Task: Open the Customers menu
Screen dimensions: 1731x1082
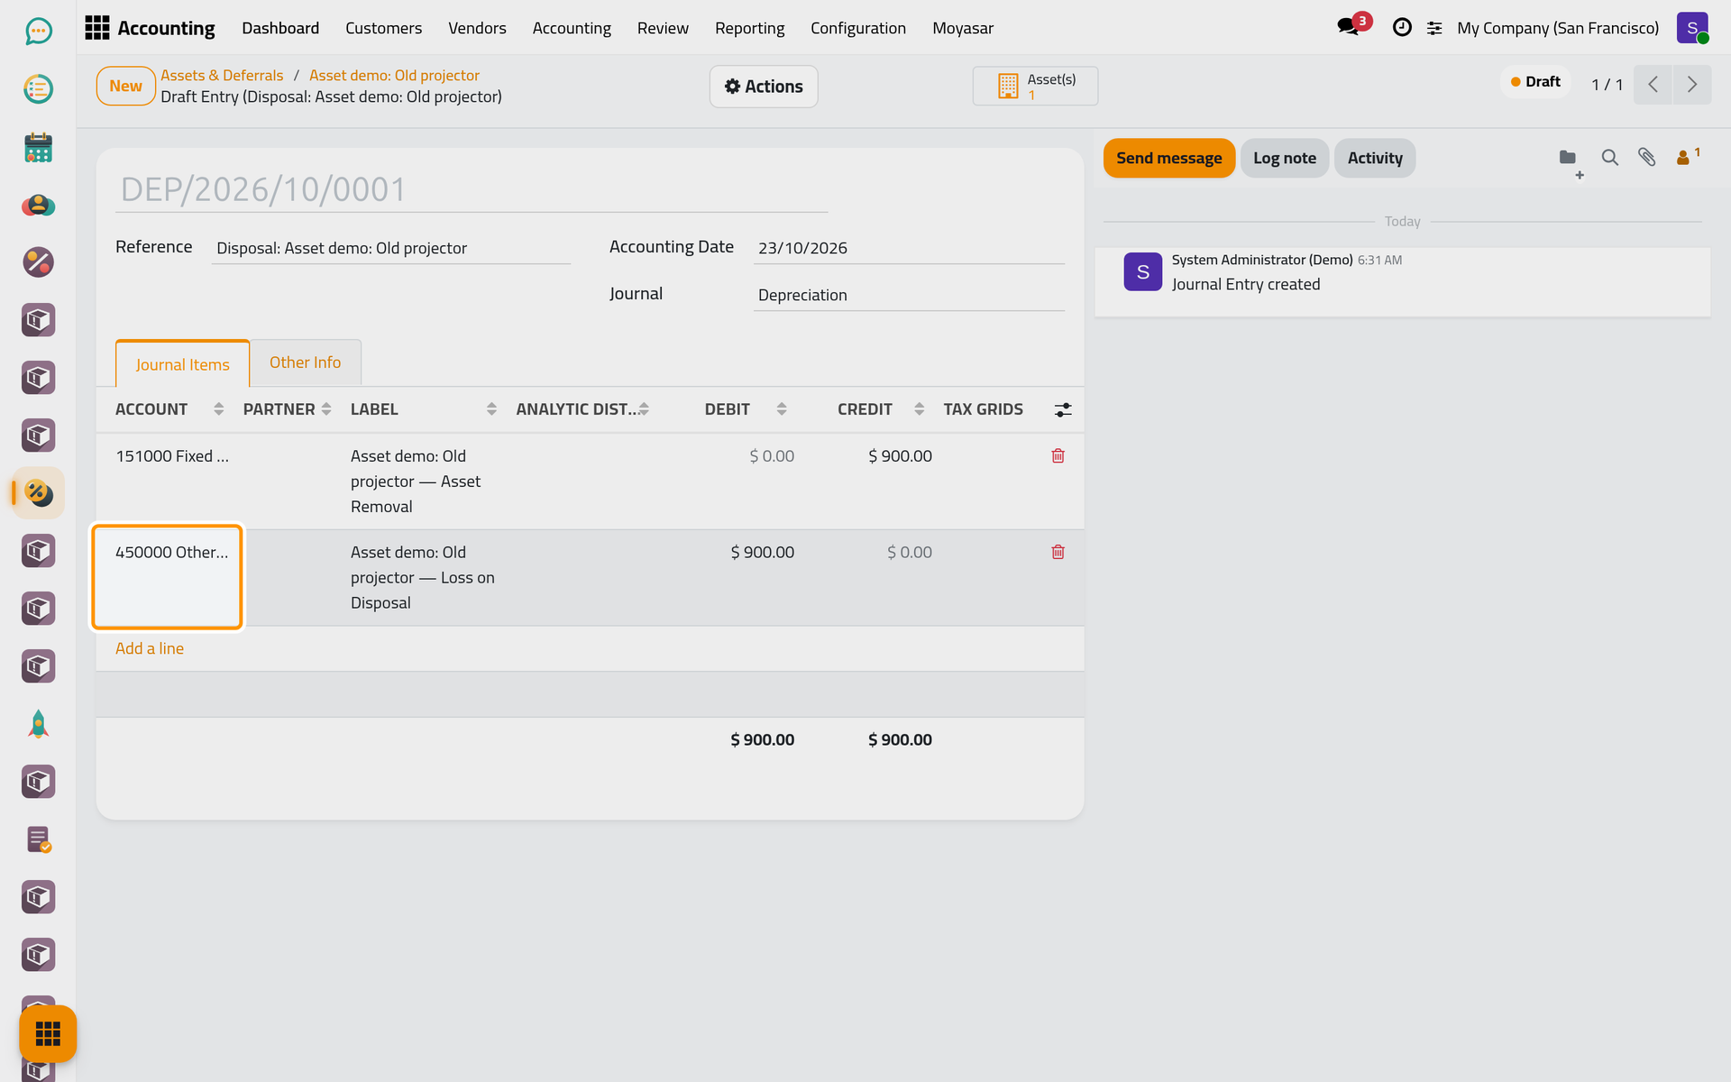Action: (x=383, y=28)
